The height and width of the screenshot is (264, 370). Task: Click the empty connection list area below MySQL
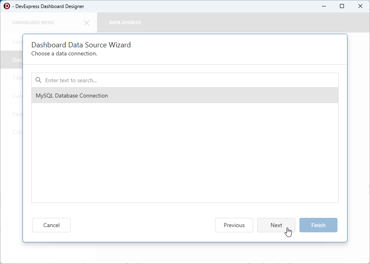pyautogui.click(x=185, y=152)
